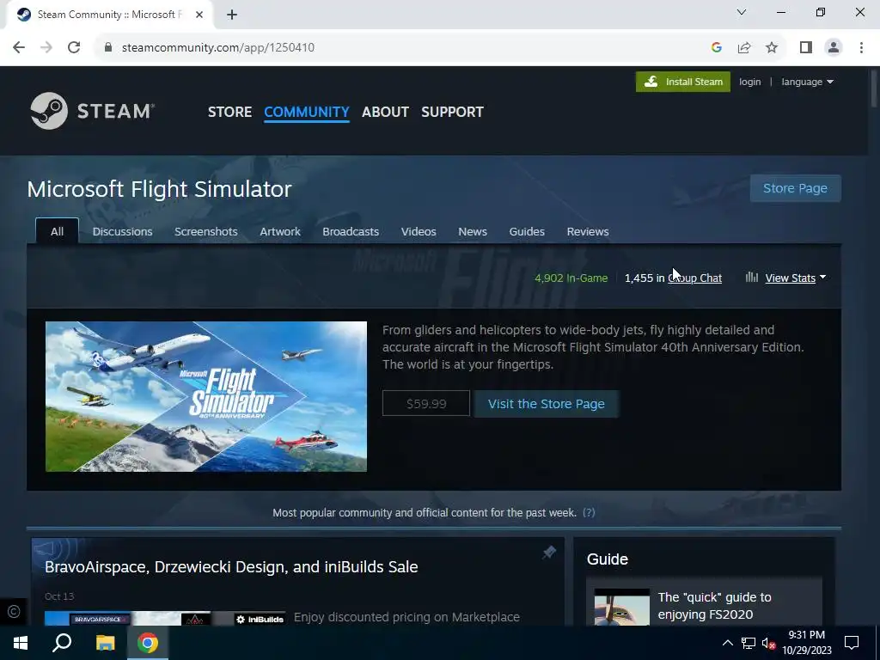Click the muted volume icon in the tray
The image size is (880, 660).
click(x=768, y=643)
